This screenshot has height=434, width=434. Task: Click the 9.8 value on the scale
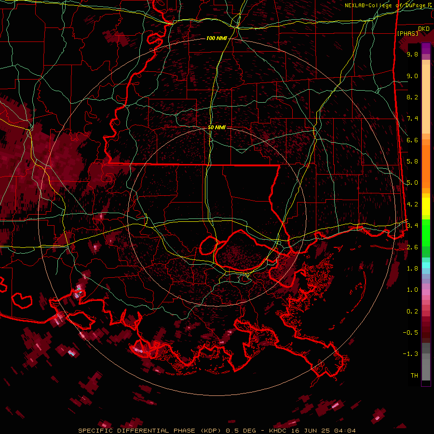pos(412,54)
